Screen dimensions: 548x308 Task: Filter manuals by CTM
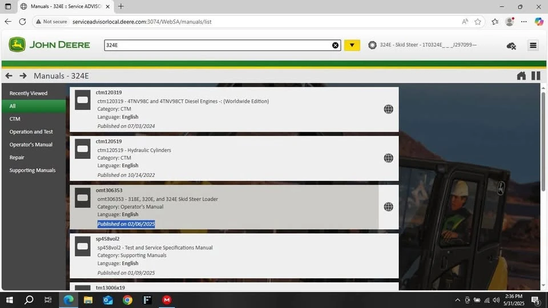click(x=15, y=119)
